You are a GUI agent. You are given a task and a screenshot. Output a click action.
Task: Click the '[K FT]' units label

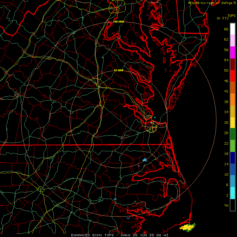(x=223, y=18)
